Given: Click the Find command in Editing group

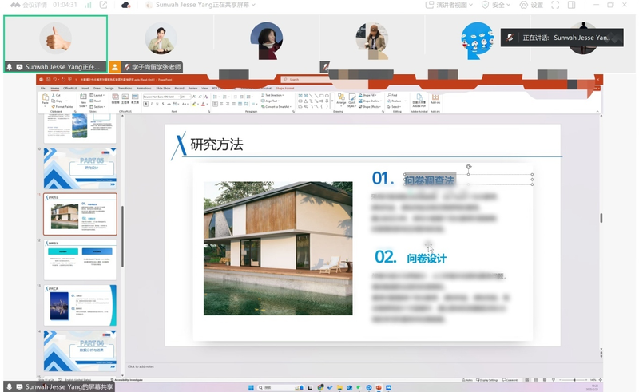Looking at the screenshot, I should (x=392, y=95).
